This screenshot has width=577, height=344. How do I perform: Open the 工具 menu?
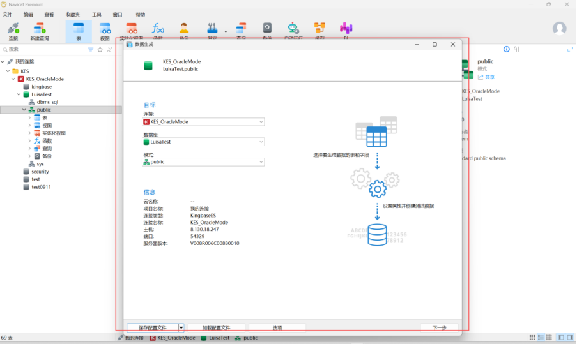click(96, 14)
